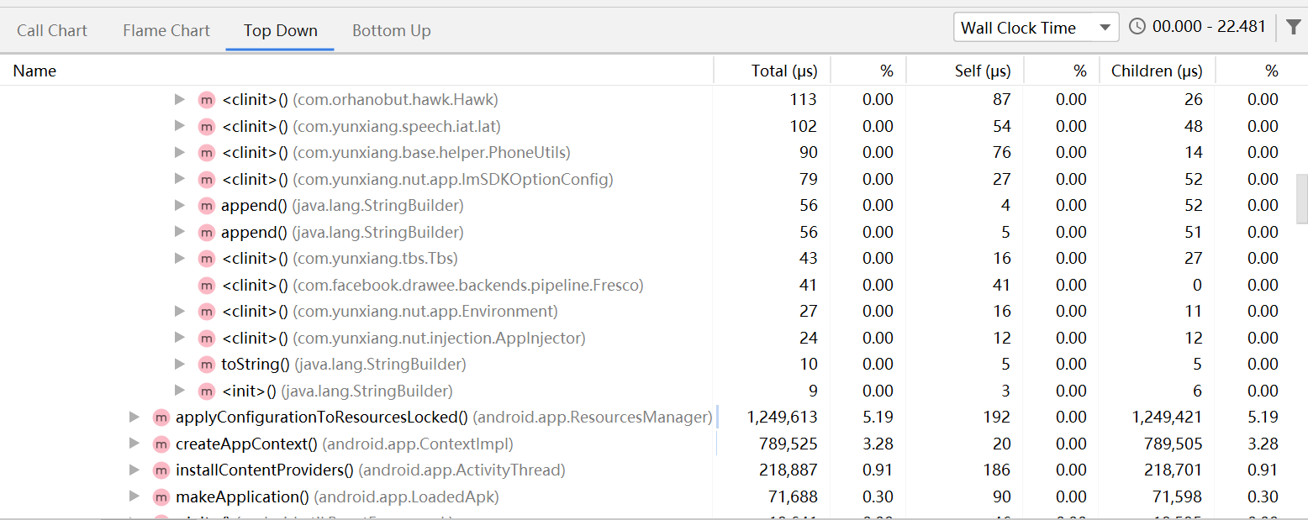
Task: Click the vertical scrollbar thumb
Action: tap(1302, 195)
